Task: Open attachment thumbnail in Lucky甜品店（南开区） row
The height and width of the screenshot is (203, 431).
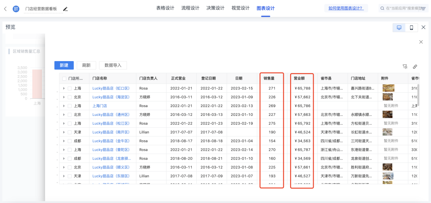Action: coord(388,132)
